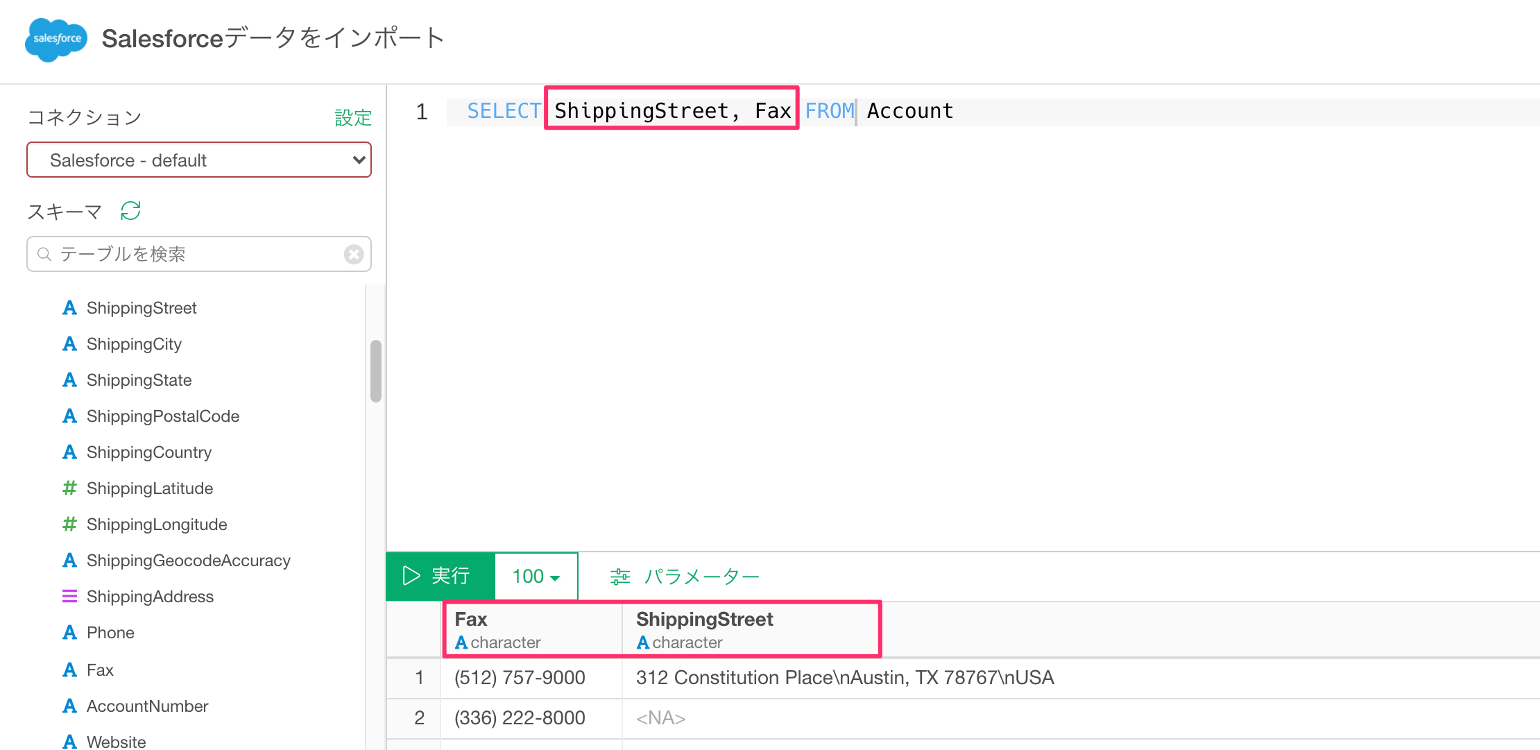Select ShippingPostalCode in schema list
1540x750 pixels.
[163, 416]
